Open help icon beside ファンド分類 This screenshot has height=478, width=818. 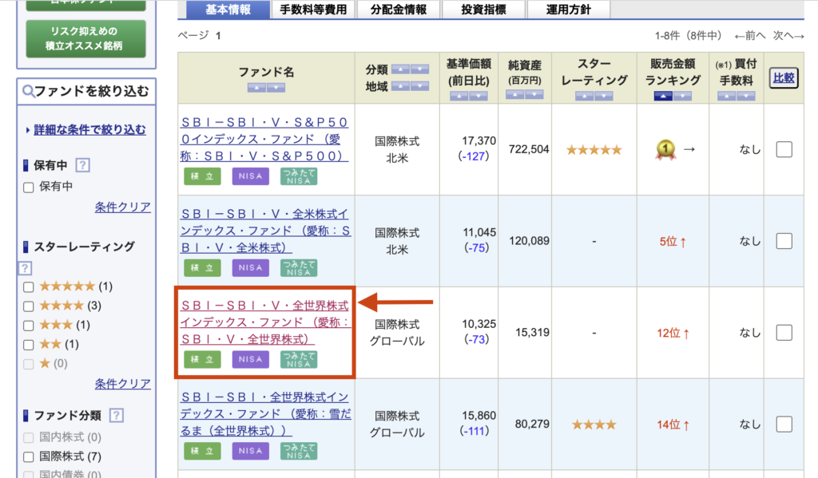pyautogui.click(x=117, y=416)
